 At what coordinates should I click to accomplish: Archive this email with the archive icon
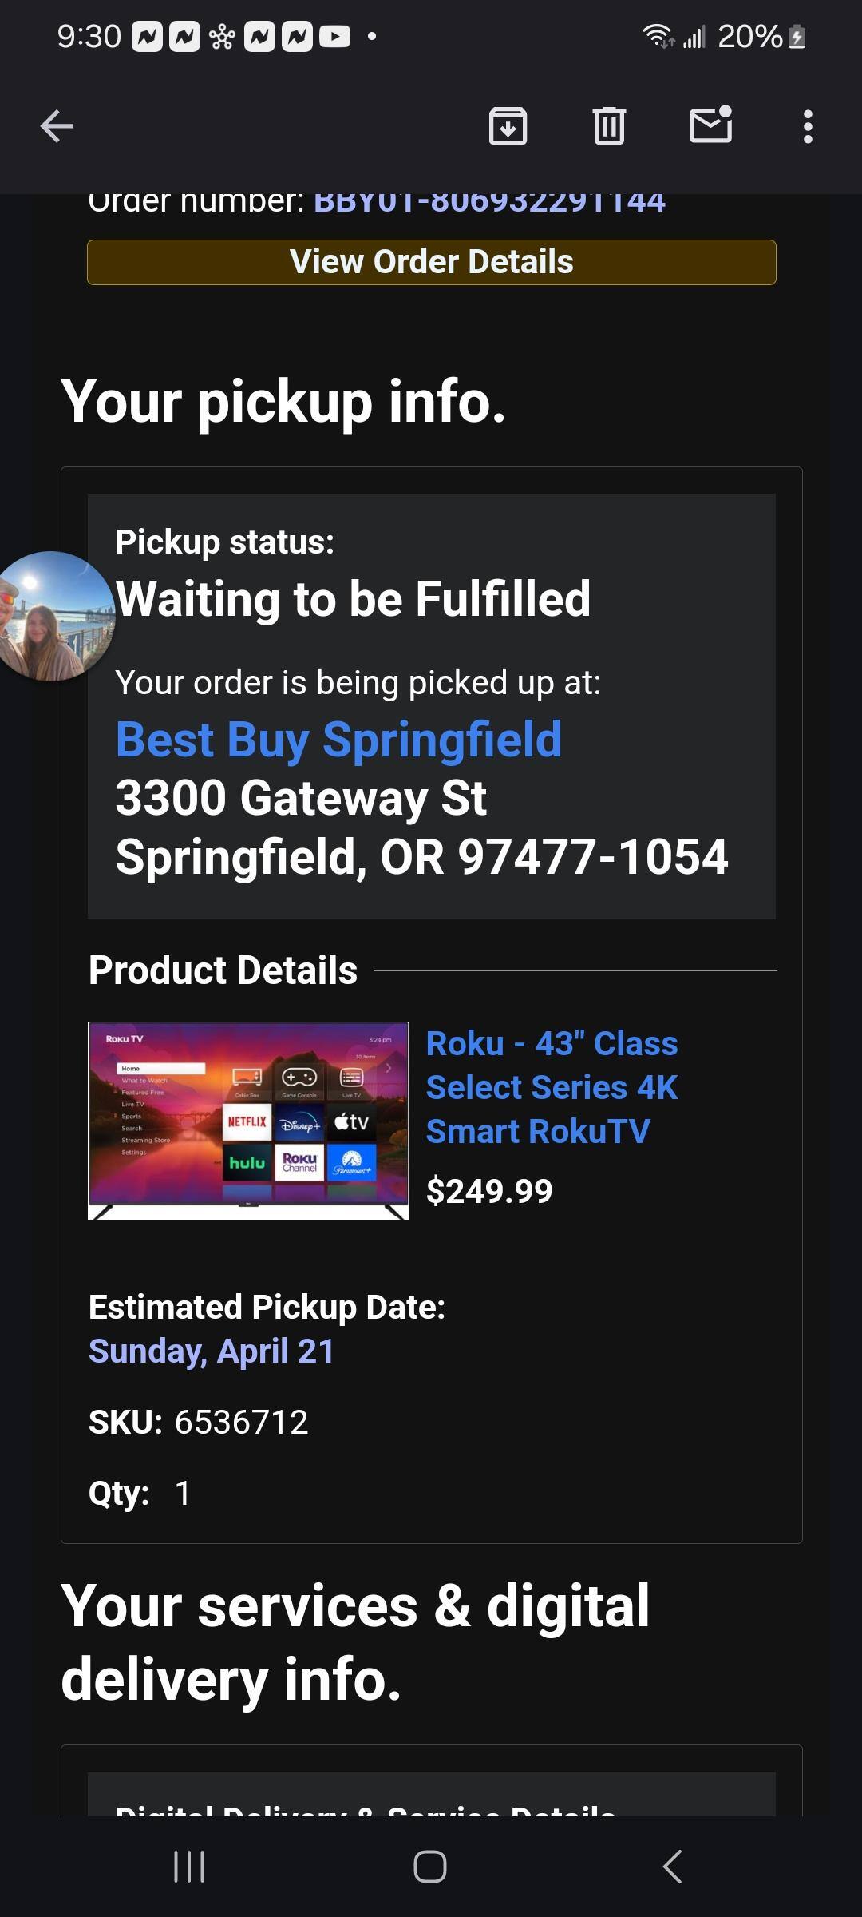pos(508,126)
